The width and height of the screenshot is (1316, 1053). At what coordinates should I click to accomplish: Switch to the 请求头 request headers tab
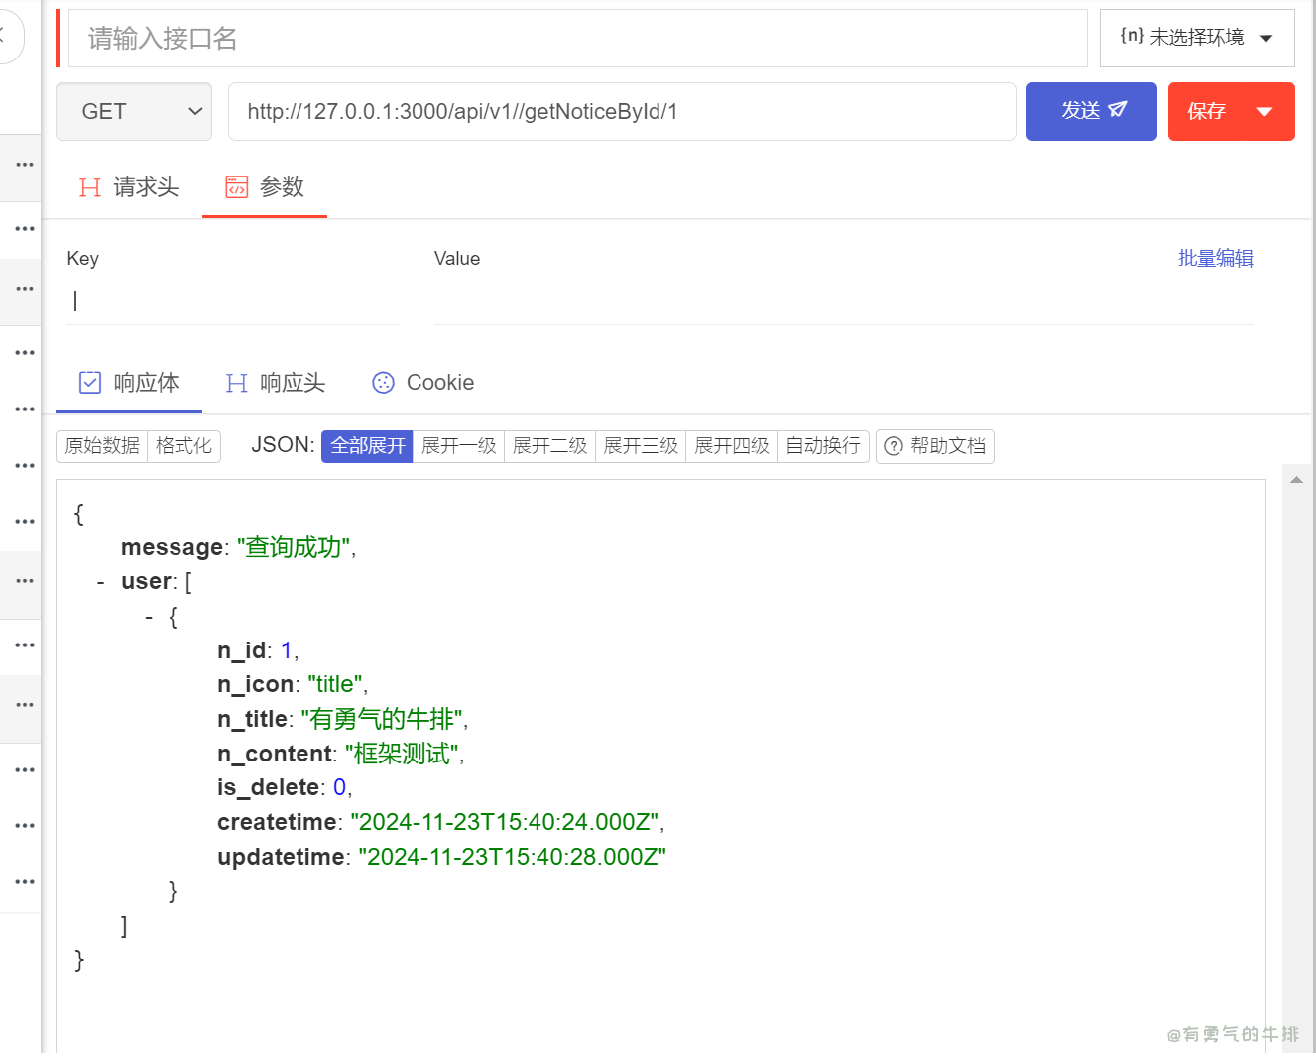click(x=129, y=187)
